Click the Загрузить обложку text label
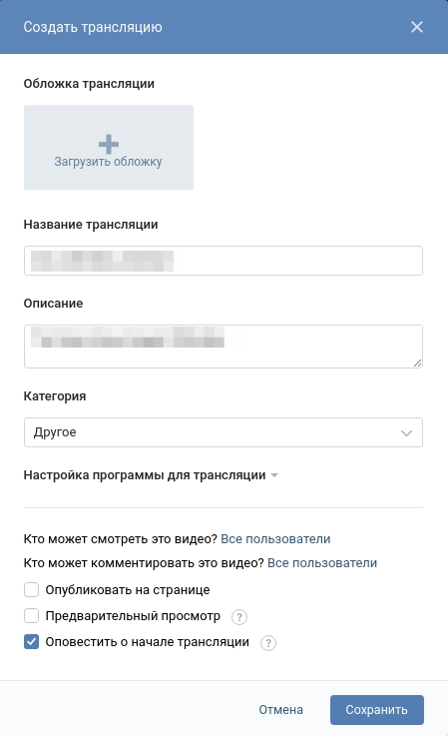Viewport: 448px width, 736px height. (109, 162)
